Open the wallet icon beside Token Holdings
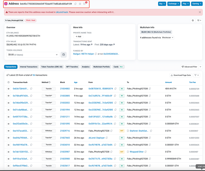Screen dimensions: 205x171 coord(64,54)
